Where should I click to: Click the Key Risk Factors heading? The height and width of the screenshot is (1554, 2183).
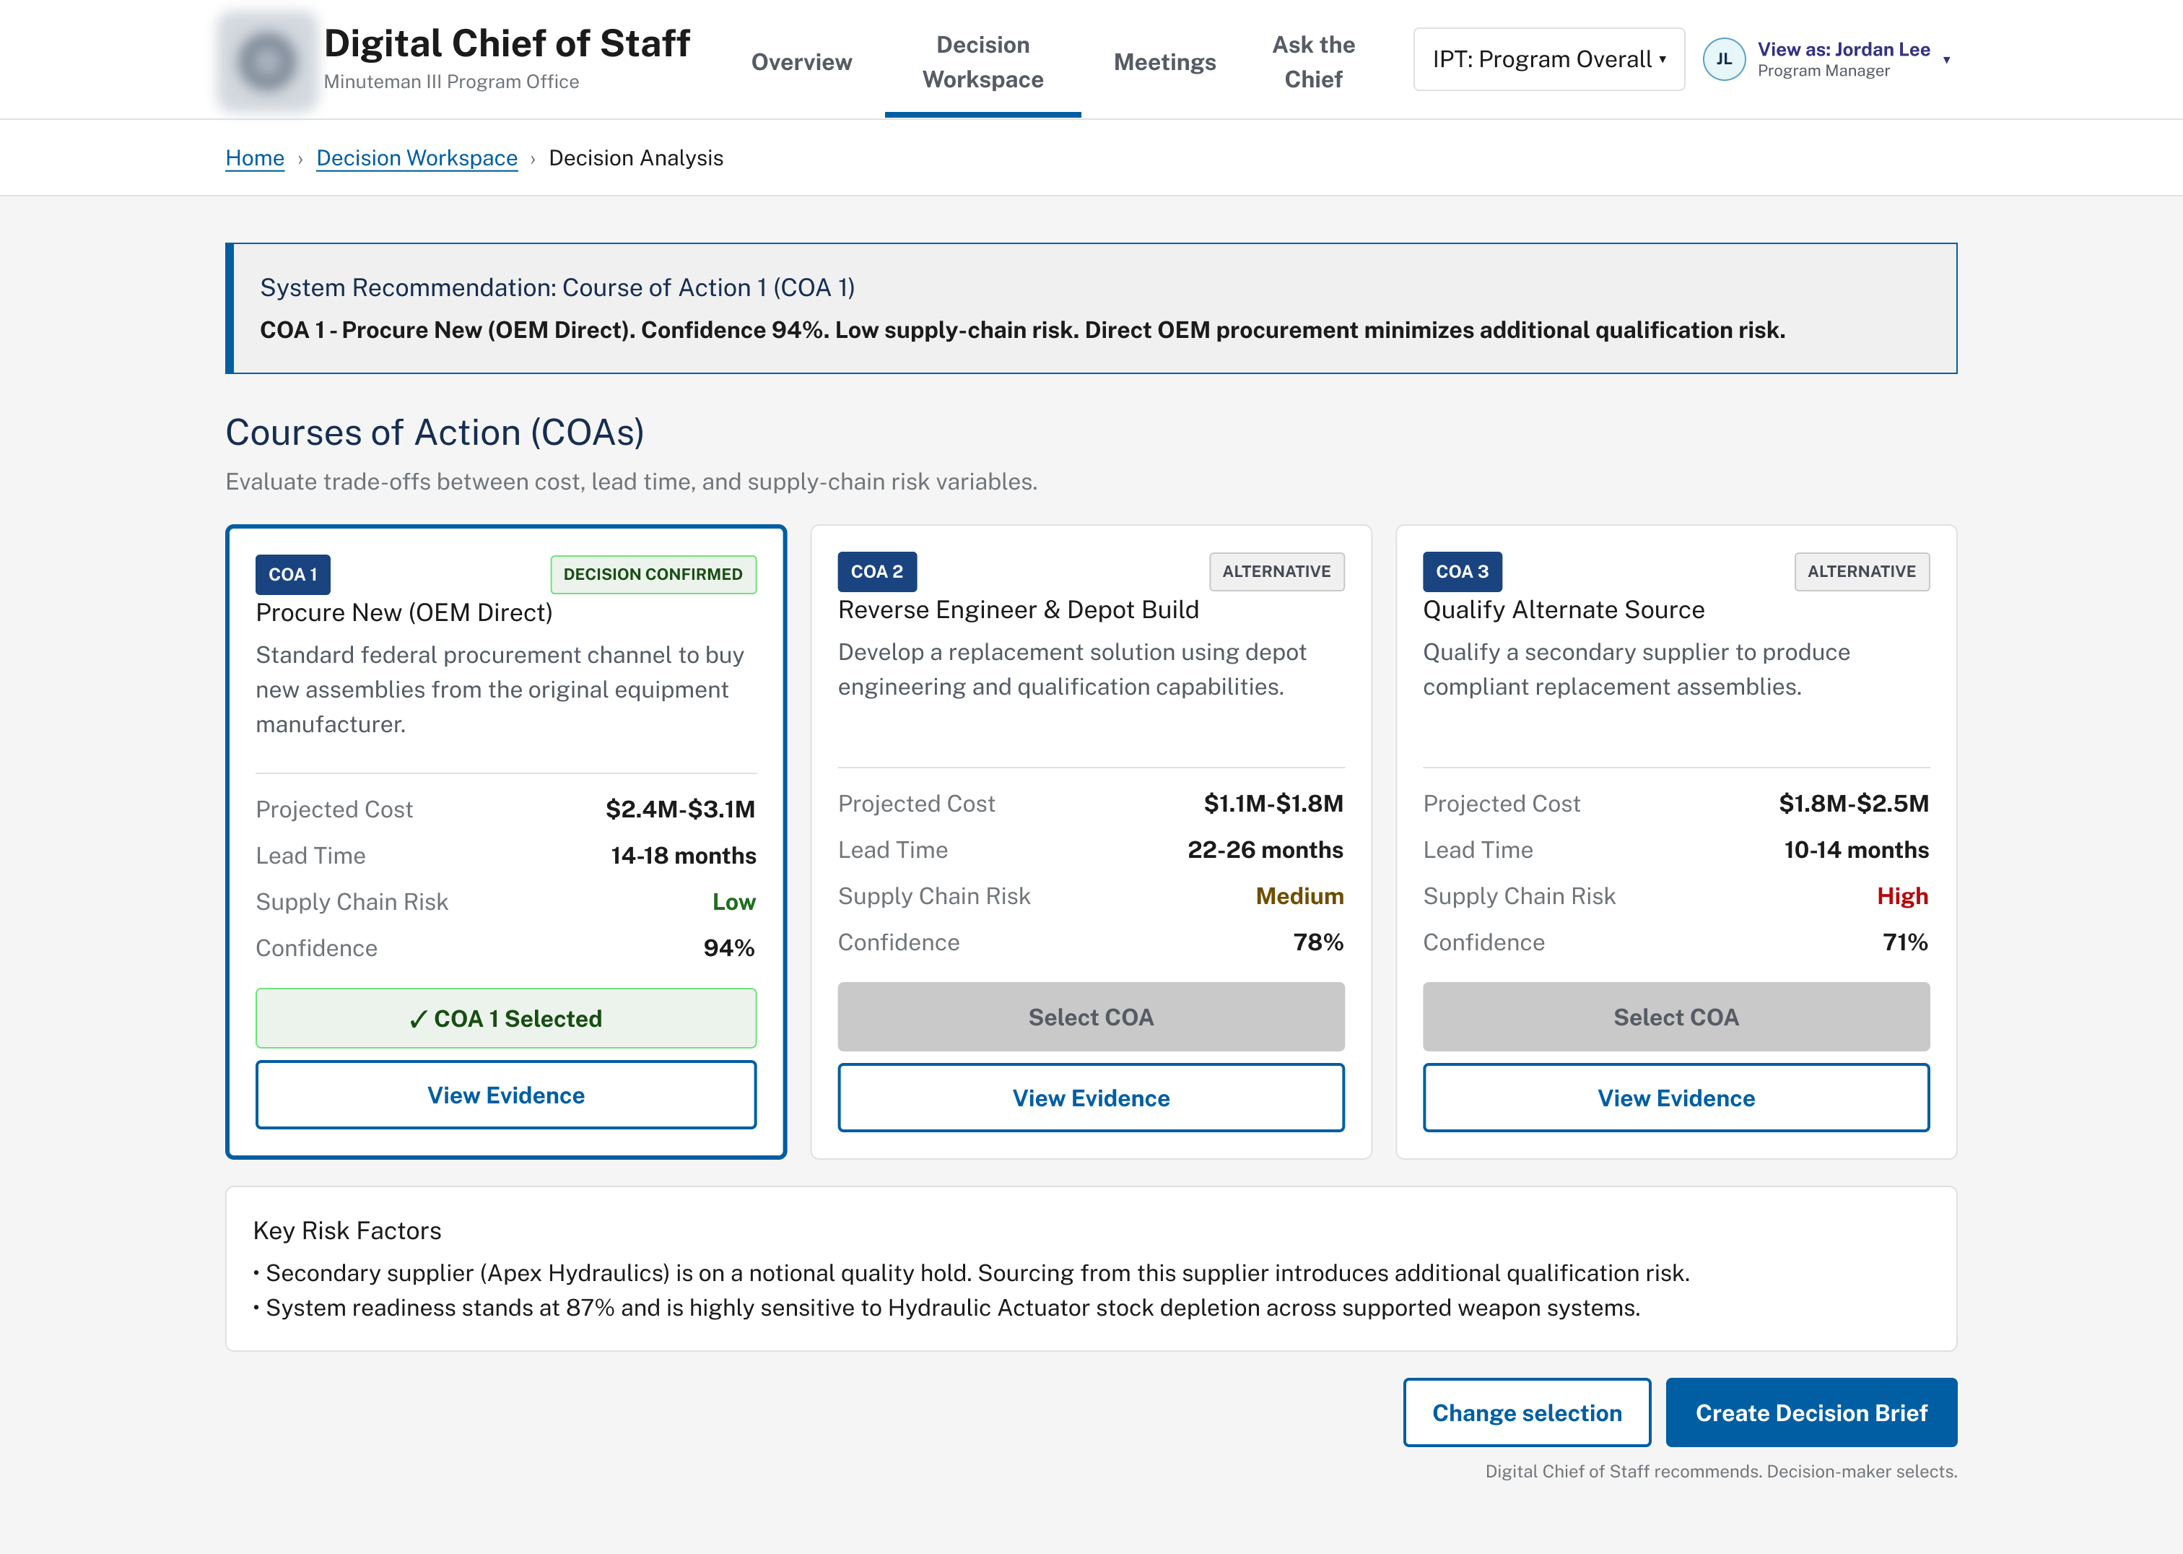click(x=347, y=1230)
